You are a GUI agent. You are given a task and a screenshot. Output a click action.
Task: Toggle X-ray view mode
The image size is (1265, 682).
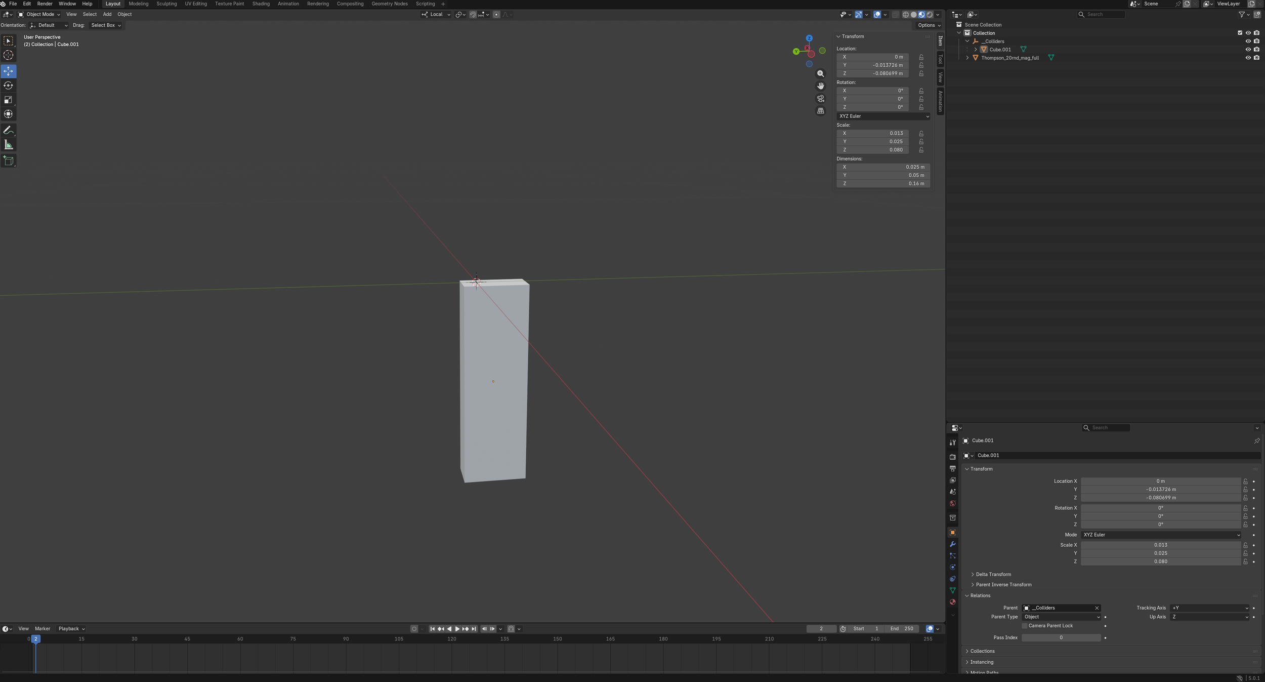[x=895, y=15]
